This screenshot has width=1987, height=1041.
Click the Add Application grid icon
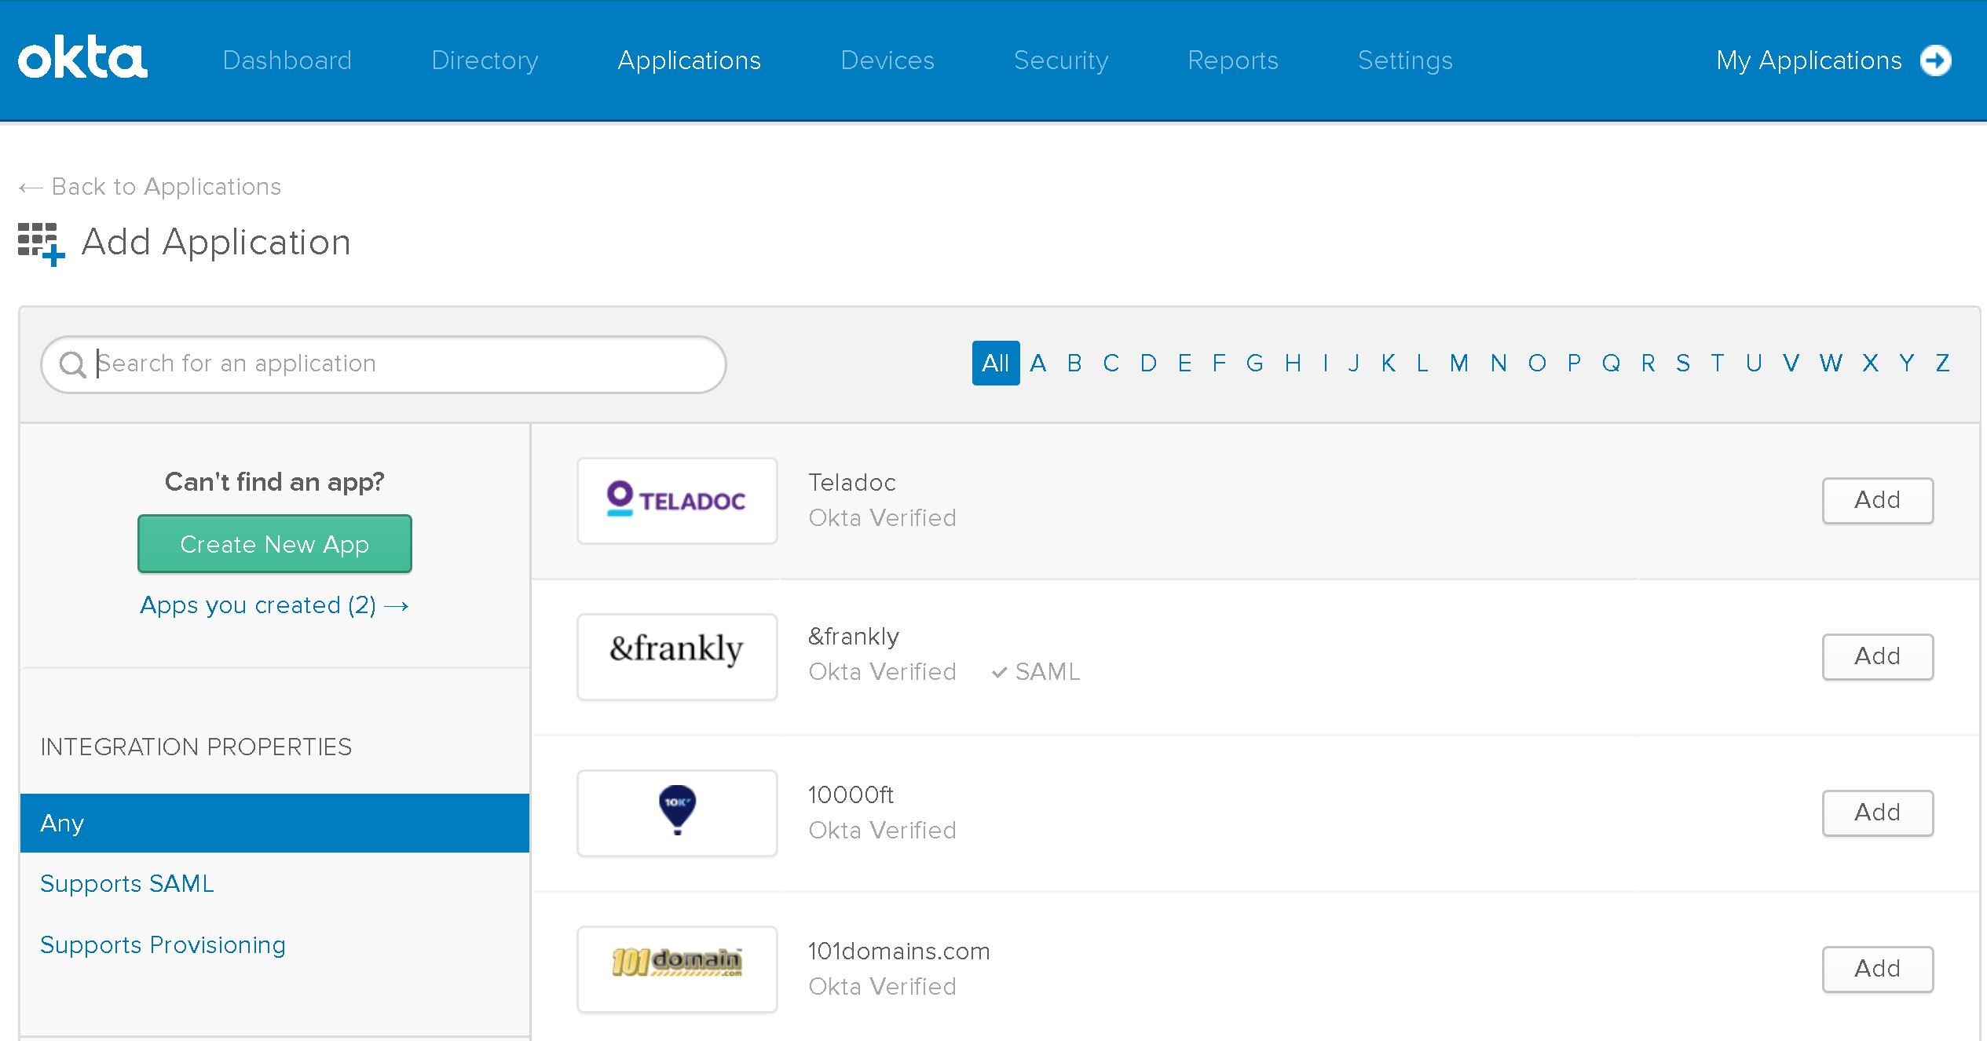41,244
